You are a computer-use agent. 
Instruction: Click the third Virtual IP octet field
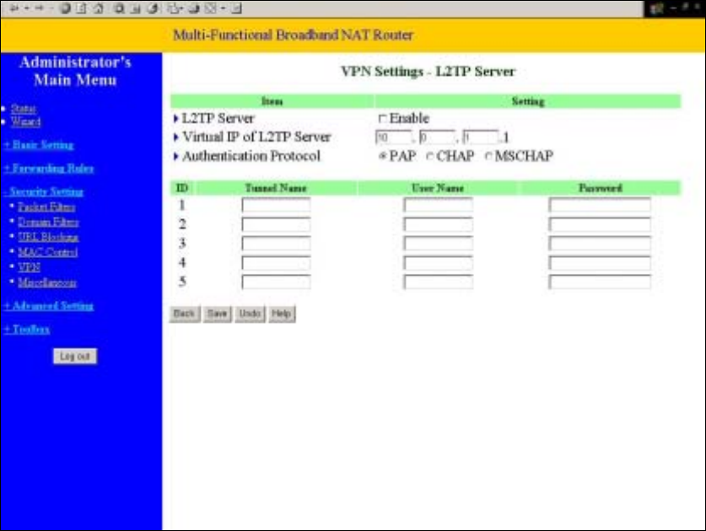pyautogui.click(x=481, y=137)
